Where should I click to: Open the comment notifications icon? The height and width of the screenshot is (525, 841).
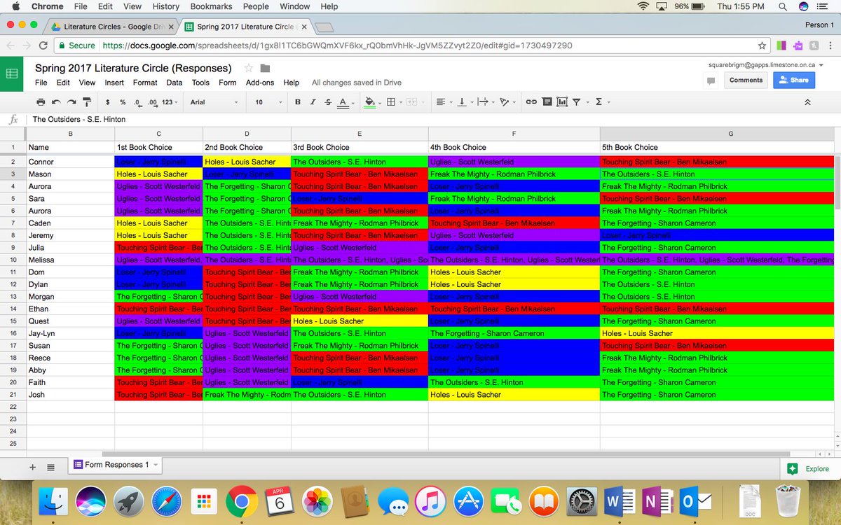(711, 80)
